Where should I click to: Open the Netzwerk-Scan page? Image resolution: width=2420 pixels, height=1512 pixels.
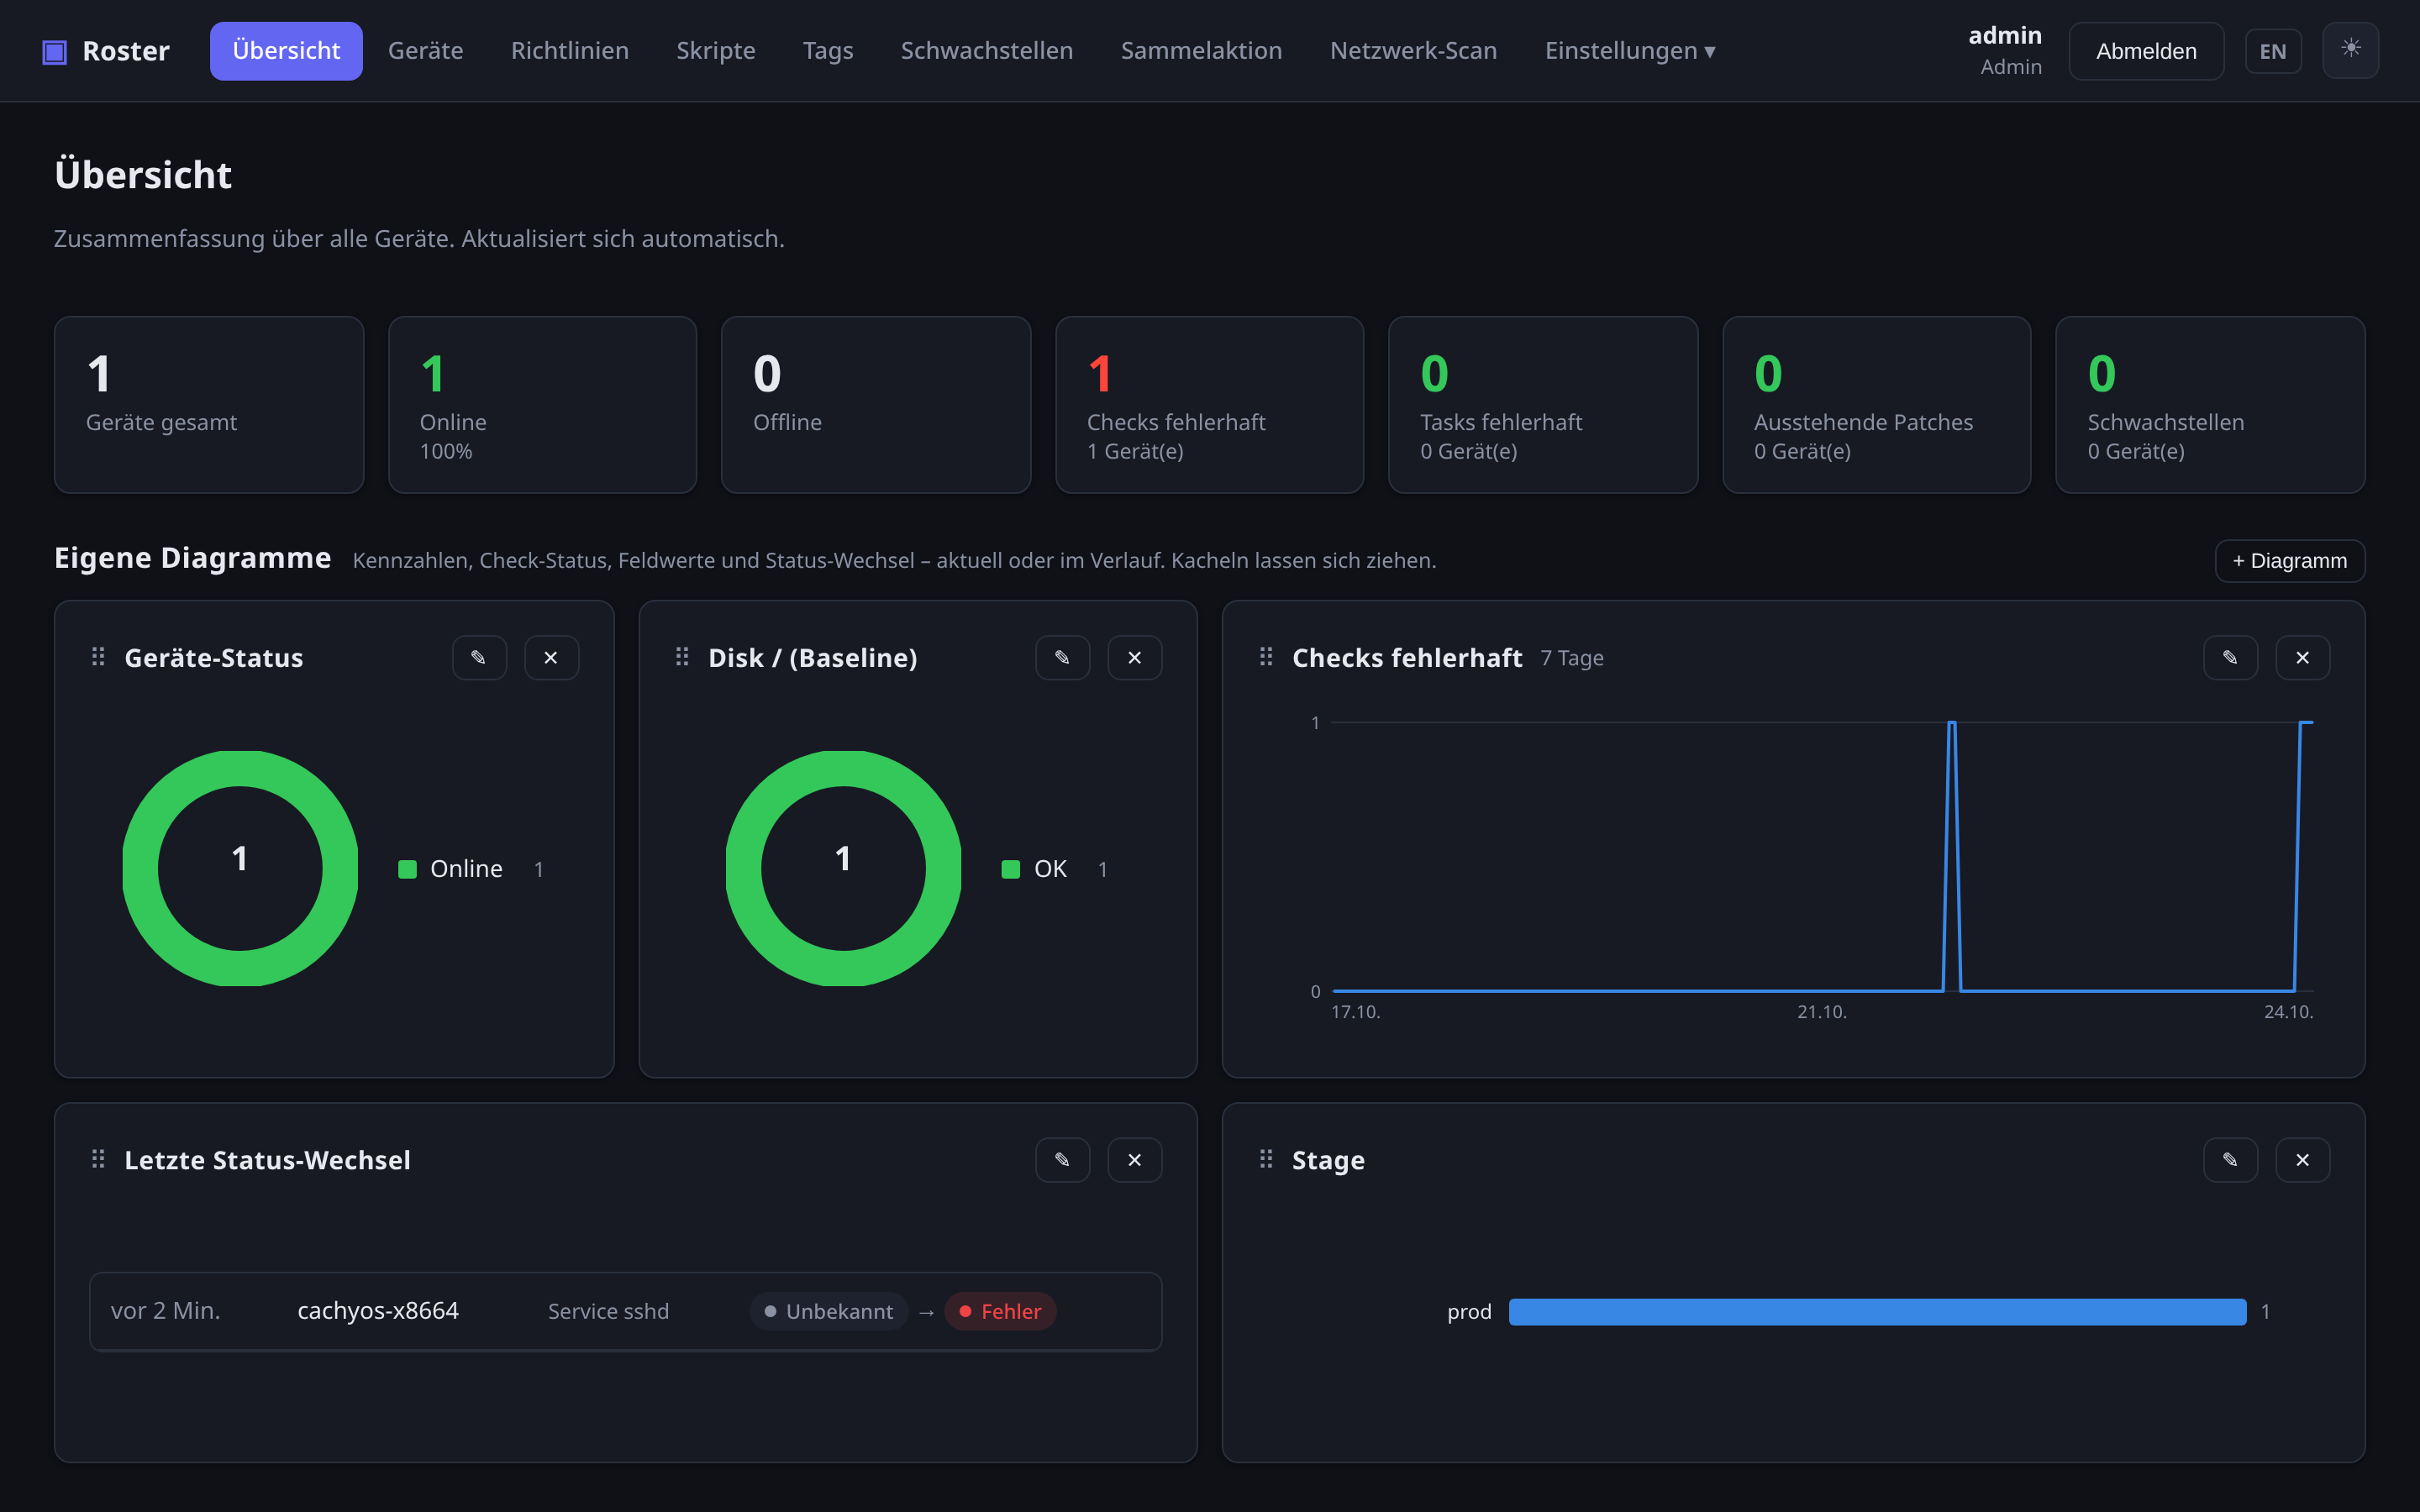(1413, 51)
